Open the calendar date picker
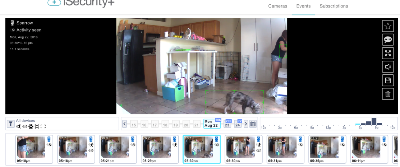This screenshot has height=167, width=400. pyautogui.click(x=253, y=124)
